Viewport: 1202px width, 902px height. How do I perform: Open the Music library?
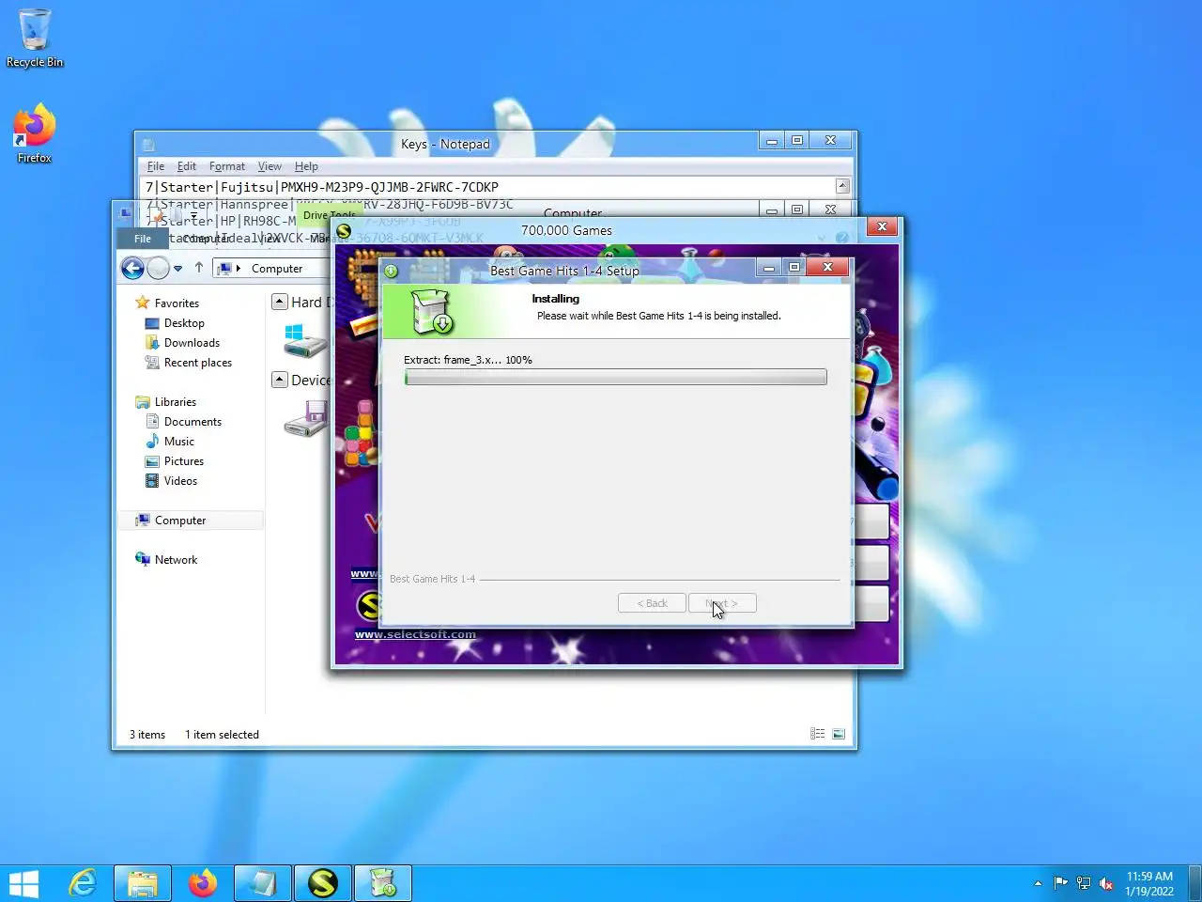point(179,441)
